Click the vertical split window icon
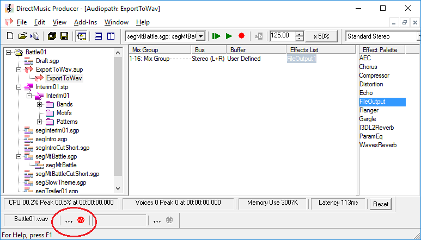421x240 pixels. (x=111, y=36)
